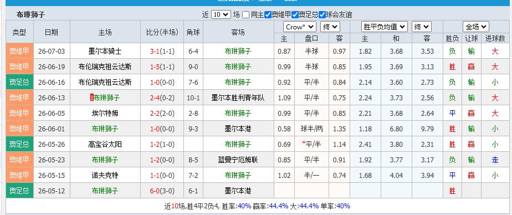This screenshot has width=512, height=215.
Task: Click 布伦瑞克祖云达斯 on 26-06-16
Action: (105, 83)
